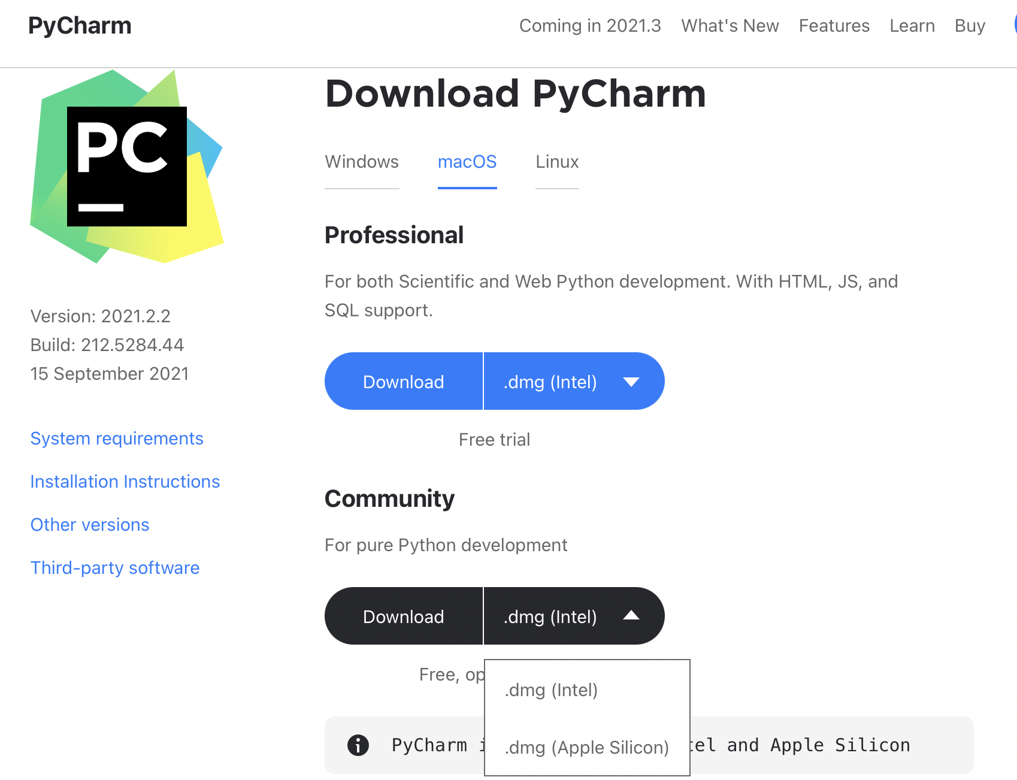The image size is (1017, 780).
Task: Expand Professional .dmg (Intel) installer dropdown
Action: [574, 382]
